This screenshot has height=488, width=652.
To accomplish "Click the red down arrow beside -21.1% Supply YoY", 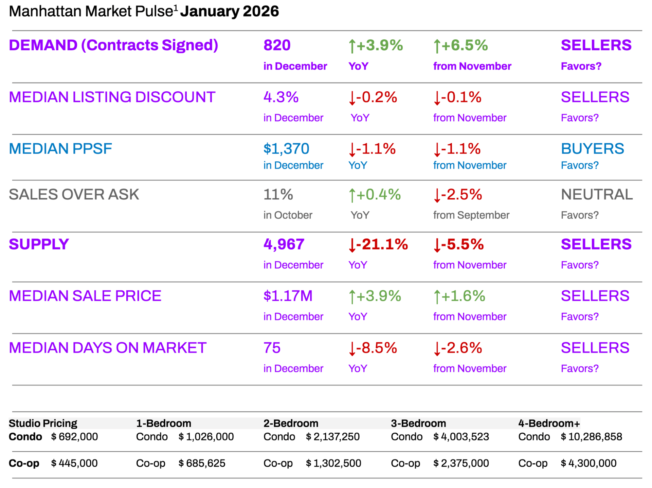I will click(x=352, y=245).
